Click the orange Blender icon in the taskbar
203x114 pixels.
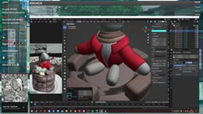pos(101,111)
